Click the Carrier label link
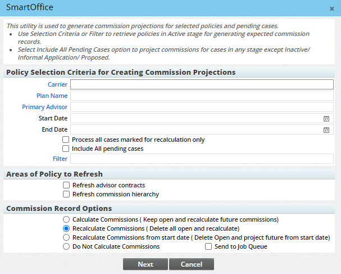The height and width of the screenshot is (274, 341). tap(58, 84)
